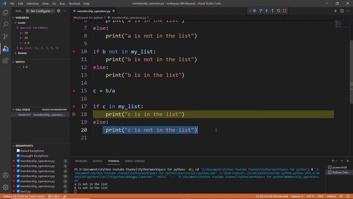Click the editor minimap preview
The image size is (353, 199).
[338, 24]
